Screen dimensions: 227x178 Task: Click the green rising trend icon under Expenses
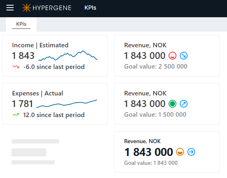(16, 115)
